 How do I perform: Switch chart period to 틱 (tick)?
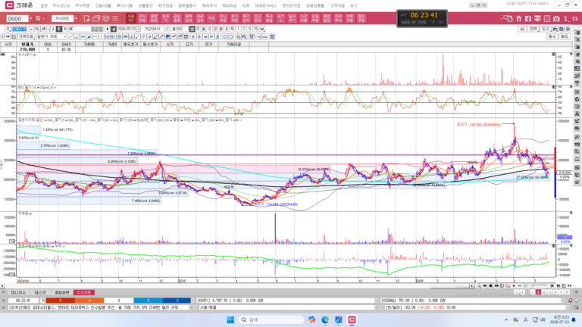coord(233,29)
